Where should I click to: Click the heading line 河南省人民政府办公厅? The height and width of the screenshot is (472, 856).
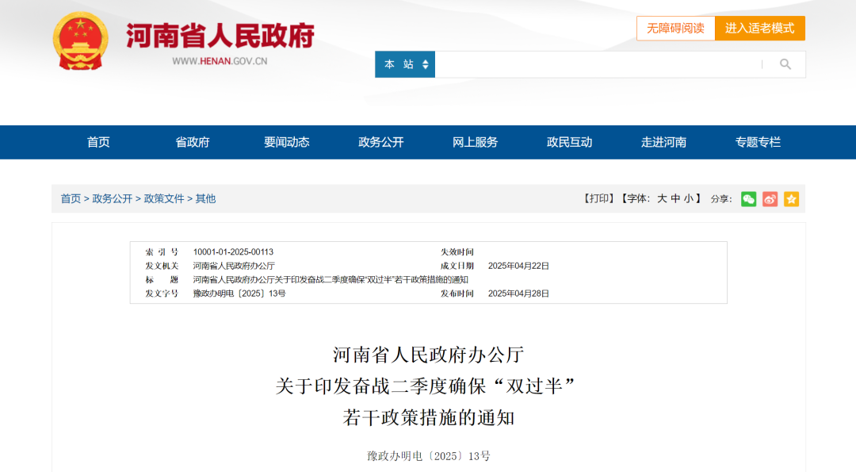[x=429, y=355]
